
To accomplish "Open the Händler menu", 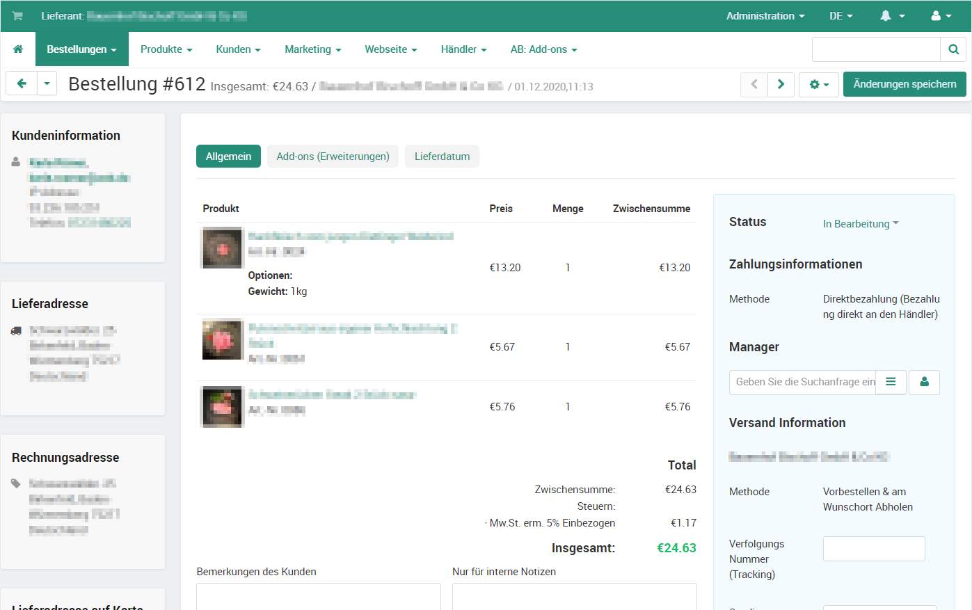I will 463,49.
